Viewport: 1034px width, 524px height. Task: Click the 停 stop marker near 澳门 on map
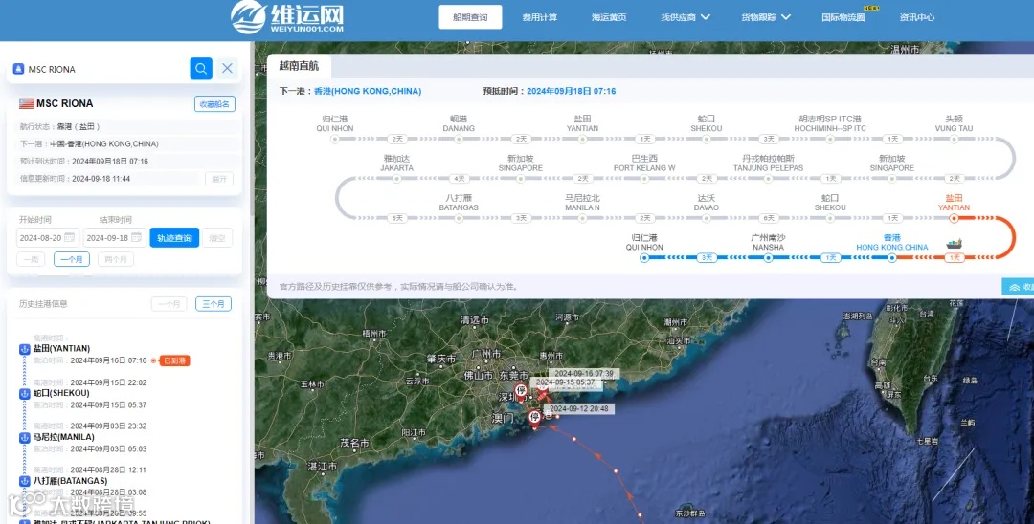click(535, 418)
